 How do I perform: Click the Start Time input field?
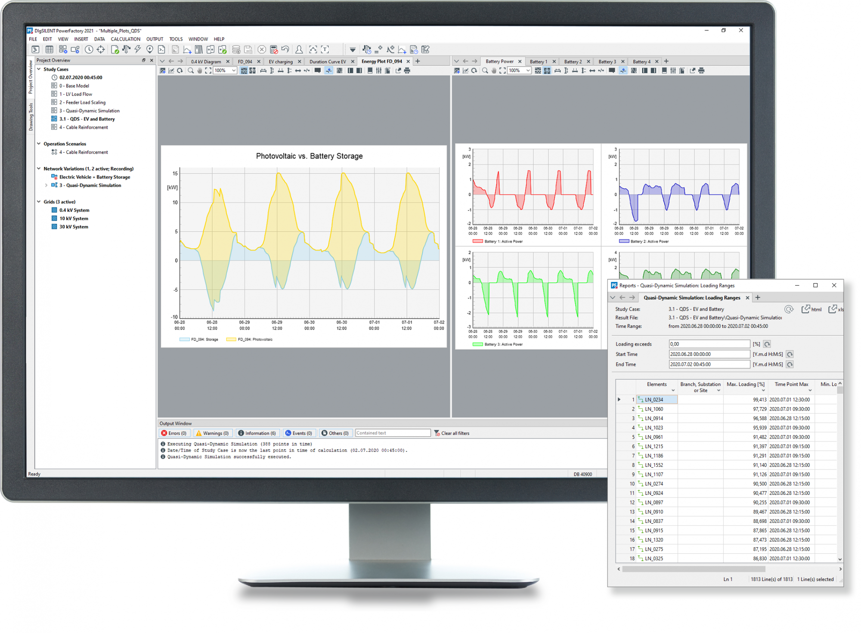click(709, 354)
